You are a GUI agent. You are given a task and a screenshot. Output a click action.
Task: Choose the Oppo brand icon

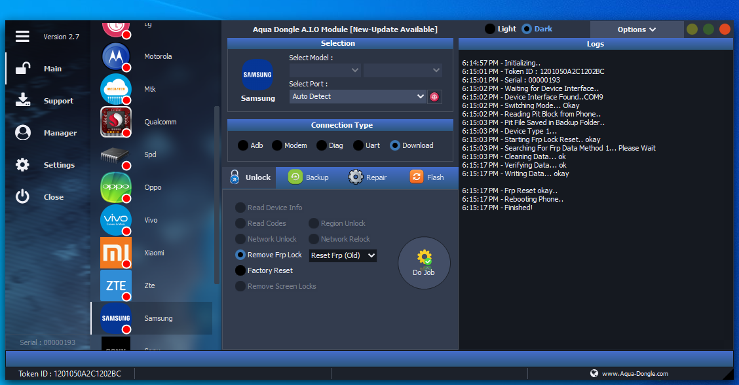click(116, 187)
